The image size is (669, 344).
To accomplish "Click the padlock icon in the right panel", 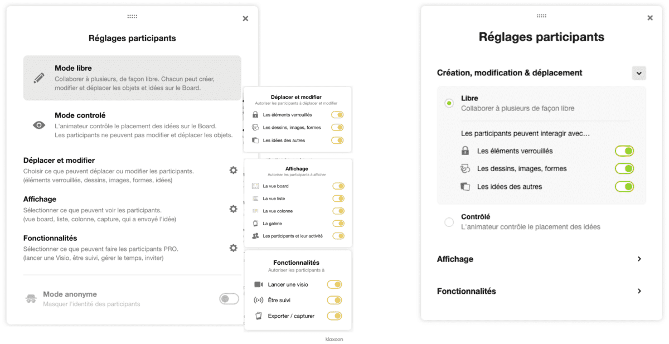I will (x=465, y=151).
